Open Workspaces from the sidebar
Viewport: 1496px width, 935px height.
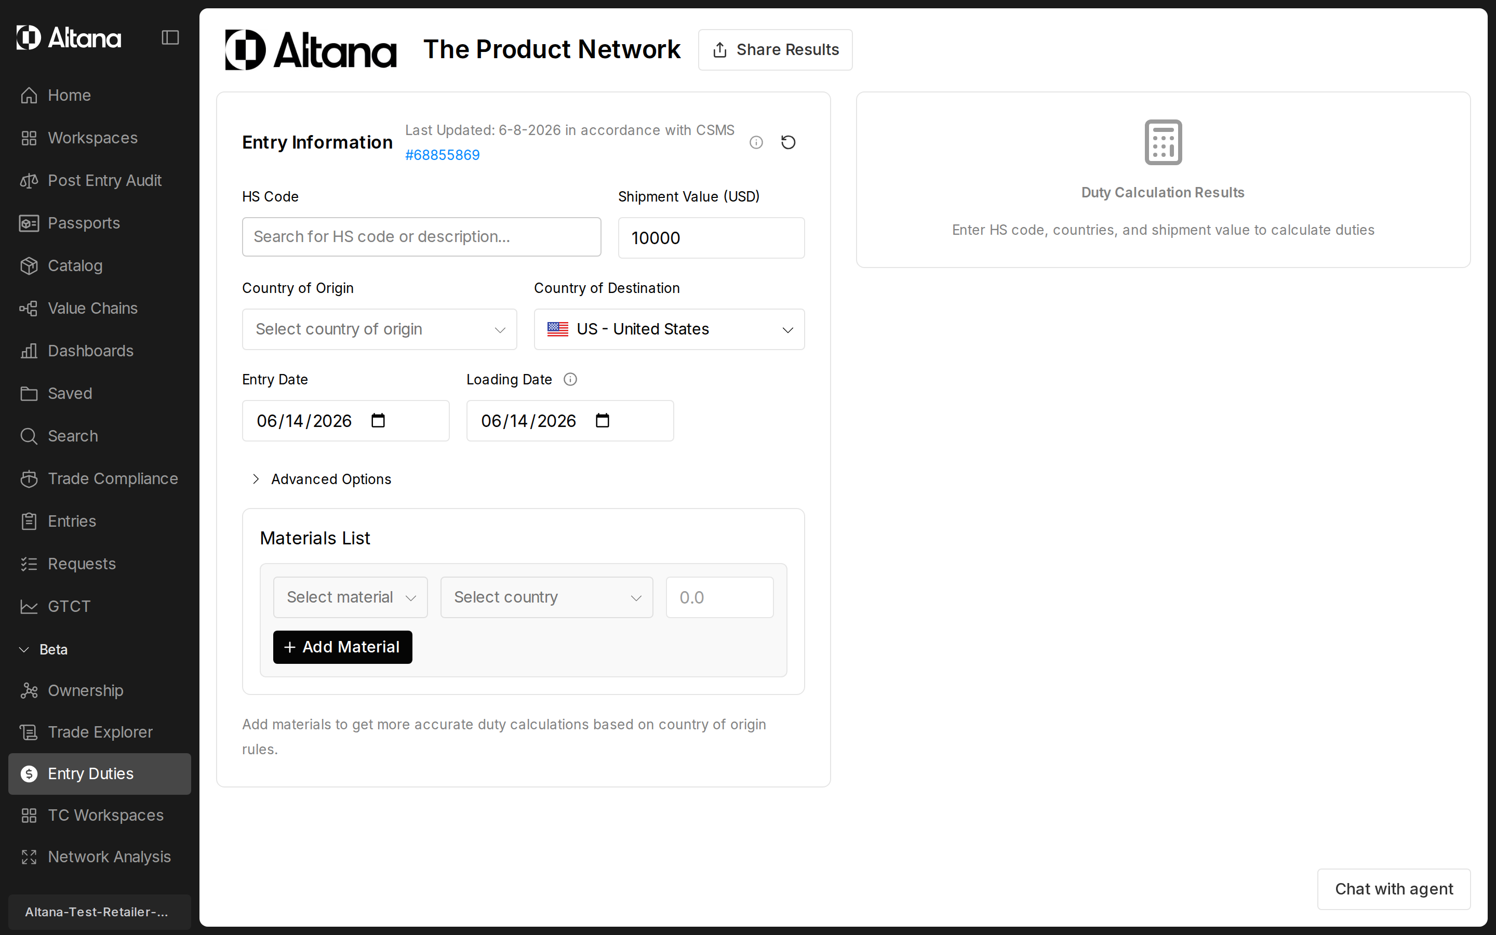pyautogui.click(x=100, y=138)
